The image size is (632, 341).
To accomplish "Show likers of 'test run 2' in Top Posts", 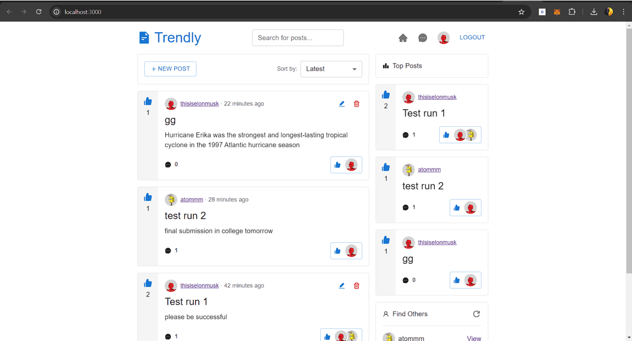I will pos(465,207).
